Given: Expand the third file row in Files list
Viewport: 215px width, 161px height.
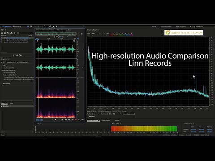Looking at the screenshot, I should point(2,42).
